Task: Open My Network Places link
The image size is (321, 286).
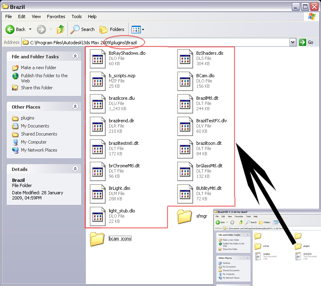Action: (39, 150)
